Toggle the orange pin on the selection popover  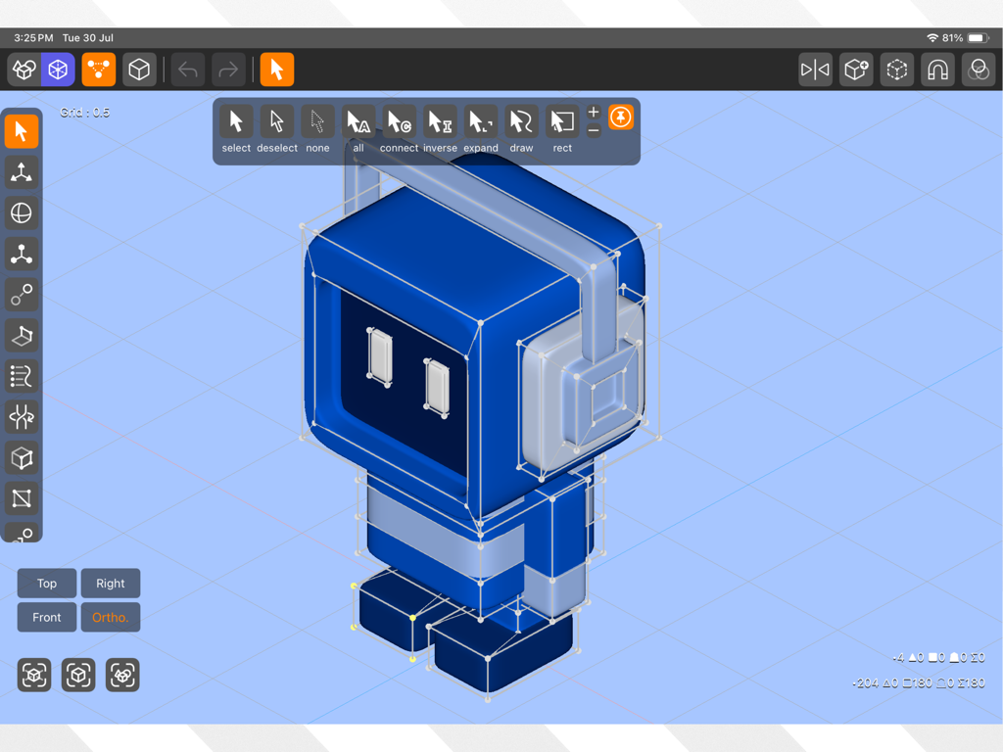[621, 117]
